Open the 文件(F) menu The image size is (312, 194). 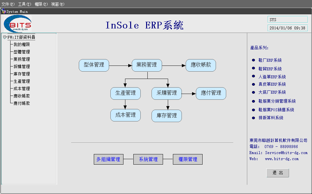pos(8,4)
